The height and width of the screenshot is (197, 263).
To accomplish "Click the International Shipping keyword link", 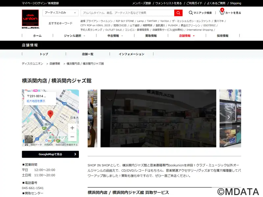I will click(x=200, y=30).
